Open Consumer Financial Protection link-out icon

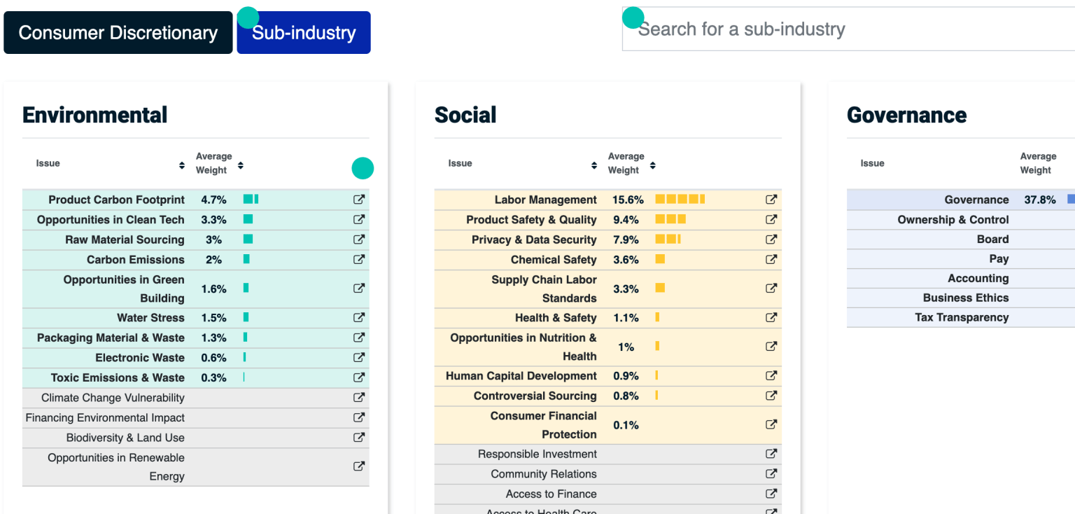point(771,424)
